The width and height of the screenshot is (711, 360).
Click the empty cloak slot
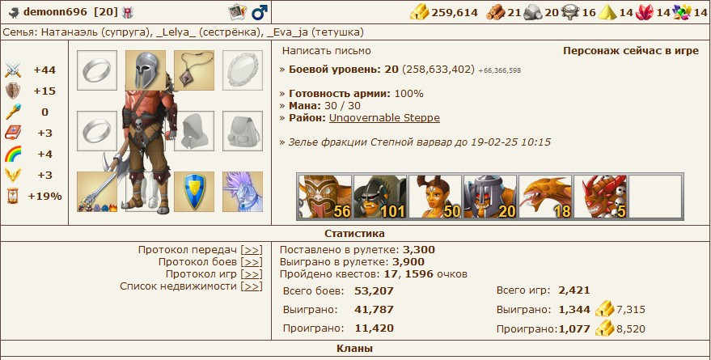pos(194,131)
